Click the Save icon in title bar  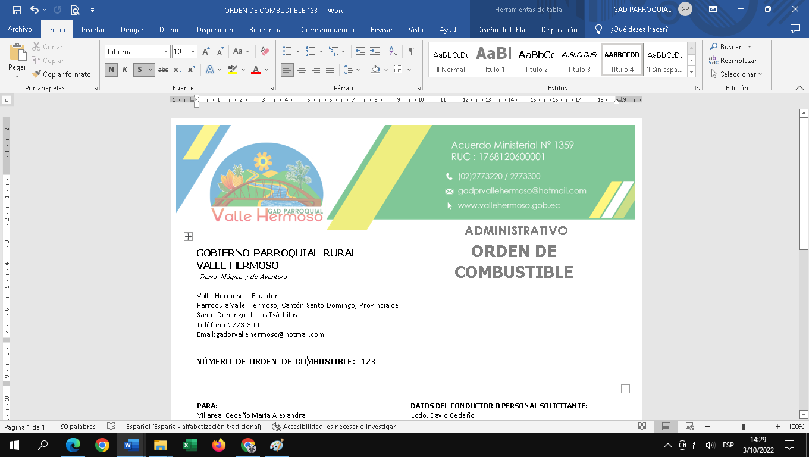17,10
